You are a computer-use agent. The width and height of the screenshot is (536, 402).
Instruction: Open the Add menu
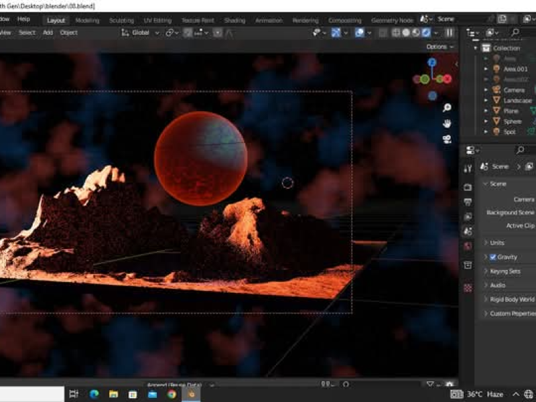tap(48, 32)
